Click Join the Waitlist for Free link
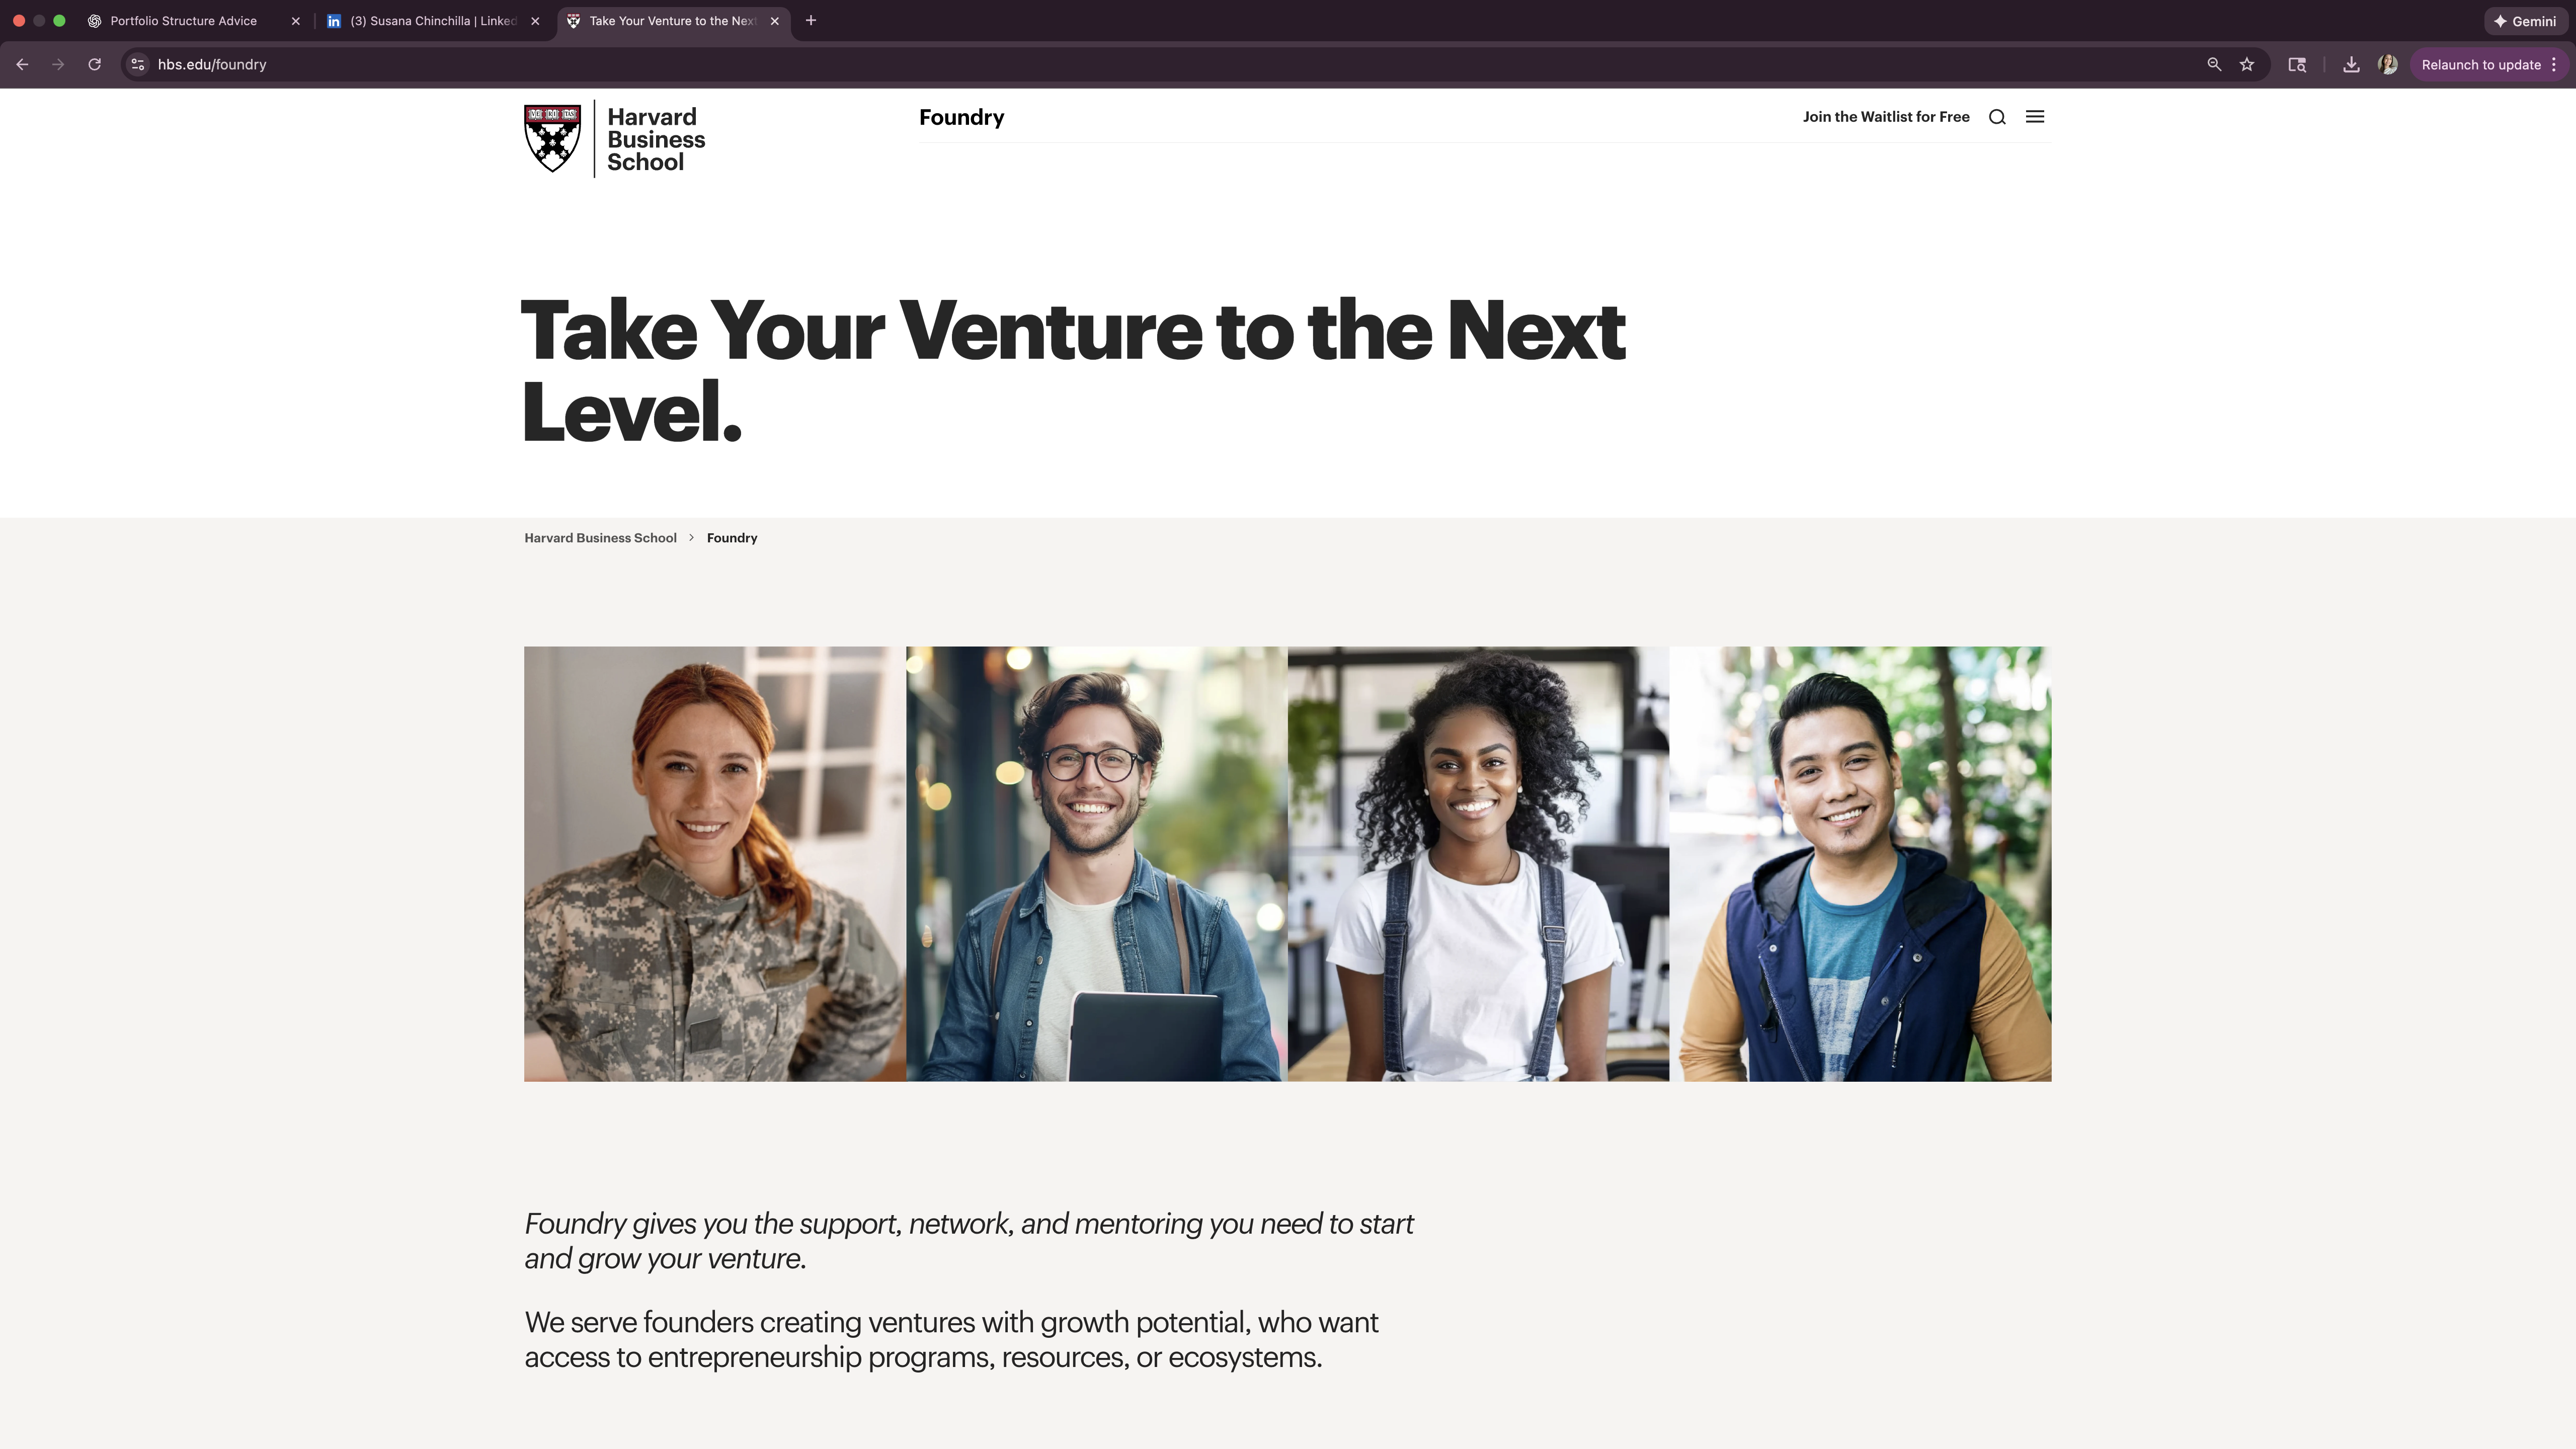 [1886, 117]
